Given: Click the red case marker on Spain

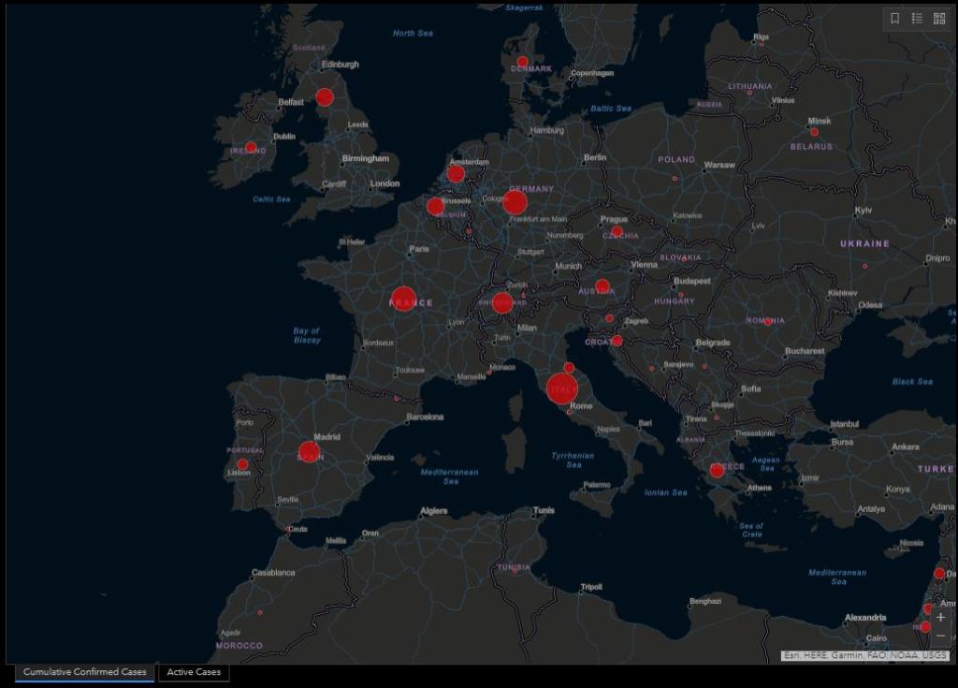Looking at the screenshot, I should (309, 452).
